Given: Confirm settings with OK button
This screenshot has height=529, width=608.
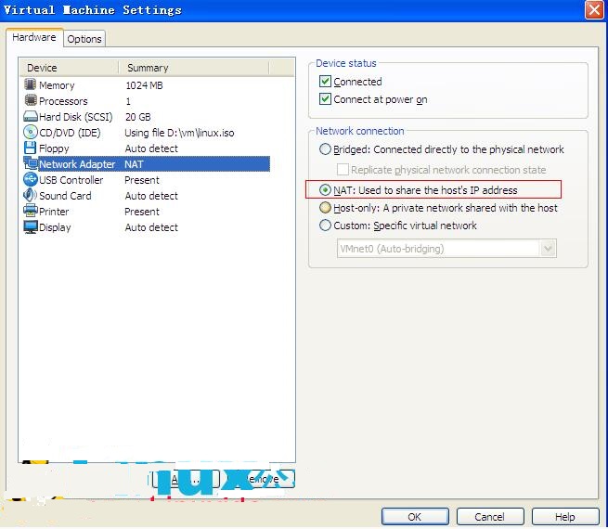Looking at the screenshot, I should [x=415, y=517].
